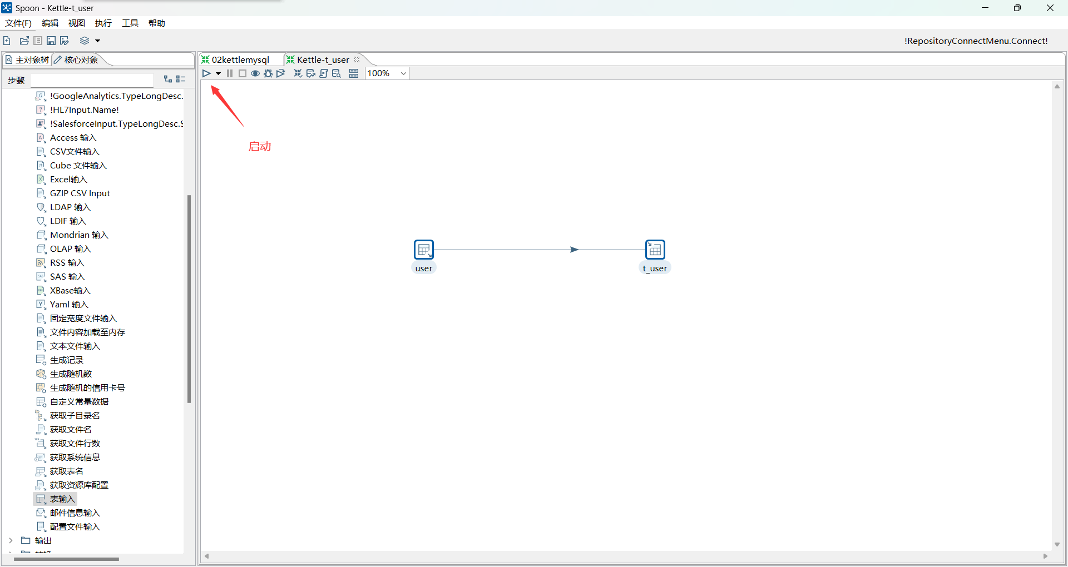Viewport: 1068px width, 567px height.
Task: Switch to the 02kettlemysql tab
Action: [236, 59]
